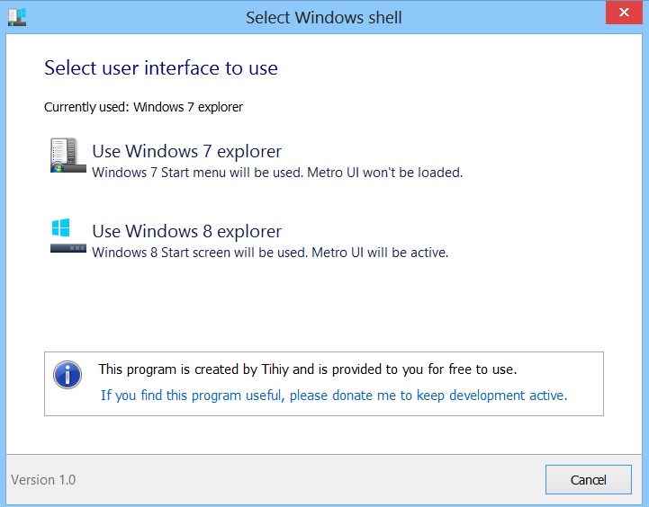Click the Version 1.0 label
649x507 pixels.
click(x=43, y=479)
